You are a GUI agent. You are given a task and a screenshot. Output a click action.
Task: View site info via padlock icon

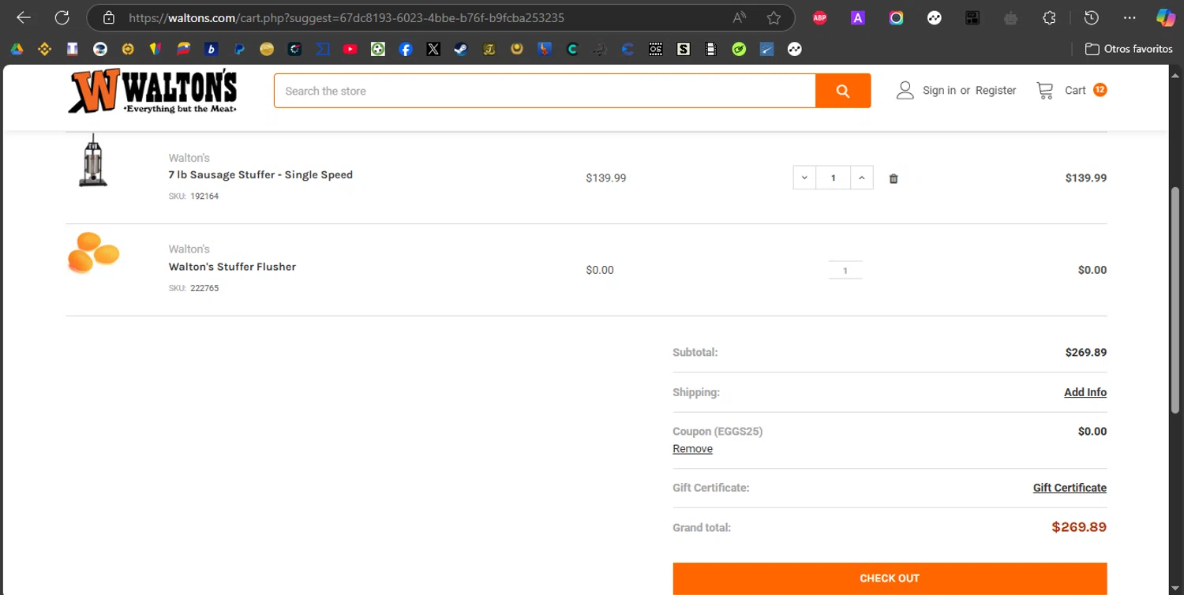pos(109,17)
